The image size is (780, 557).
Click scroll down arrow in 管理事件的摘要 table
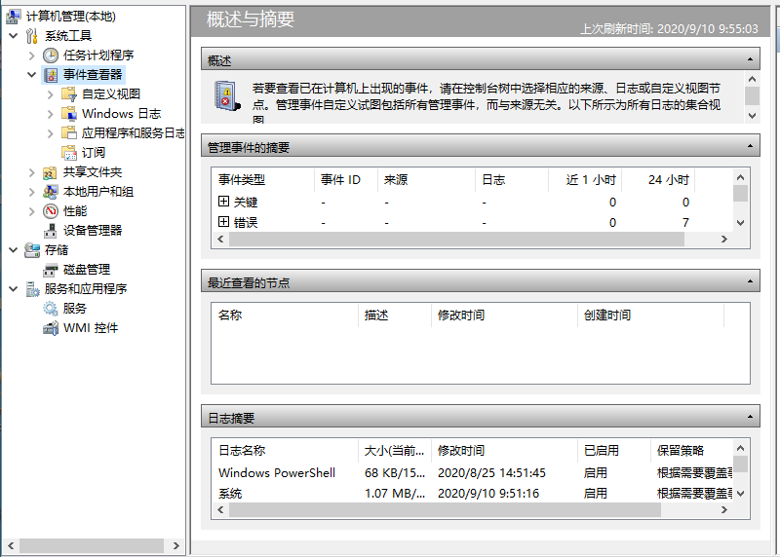click(741, 223)
